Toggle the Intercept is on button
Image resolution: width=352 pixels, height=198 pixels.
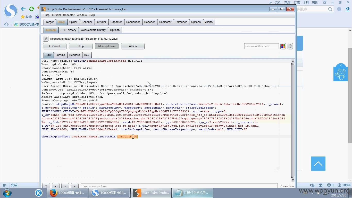[106, 46]
